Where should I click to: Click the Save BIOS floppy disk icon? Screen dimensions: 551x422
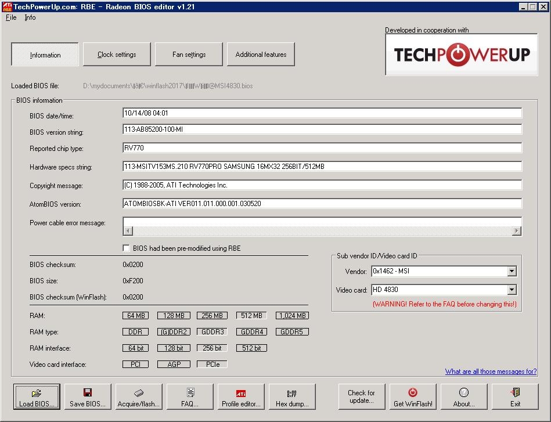(x=88, y=393)
